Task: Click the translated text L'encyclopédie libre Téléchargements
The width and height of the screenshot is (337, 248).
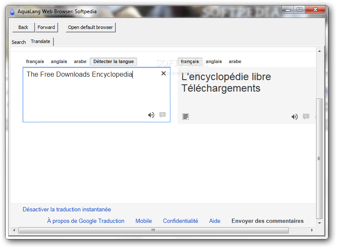Action: pos(226,83)
